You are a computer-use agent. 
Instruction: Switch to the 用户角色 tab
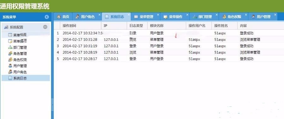click(87, 17)
